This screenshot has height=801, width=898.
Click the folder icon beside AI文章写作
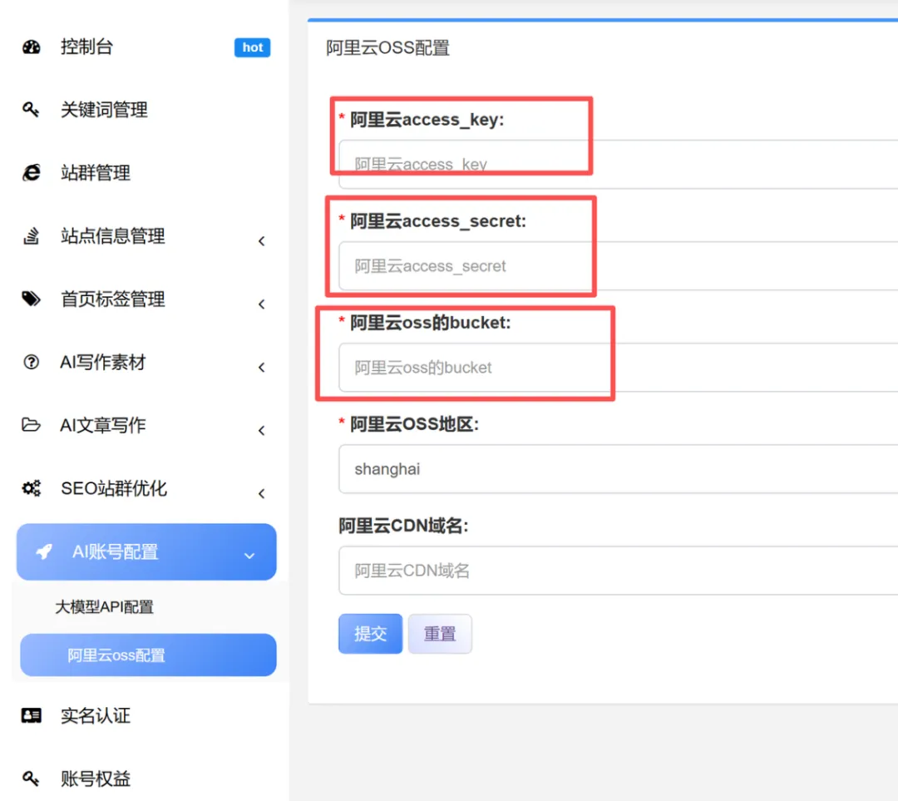tap(31, 425)
